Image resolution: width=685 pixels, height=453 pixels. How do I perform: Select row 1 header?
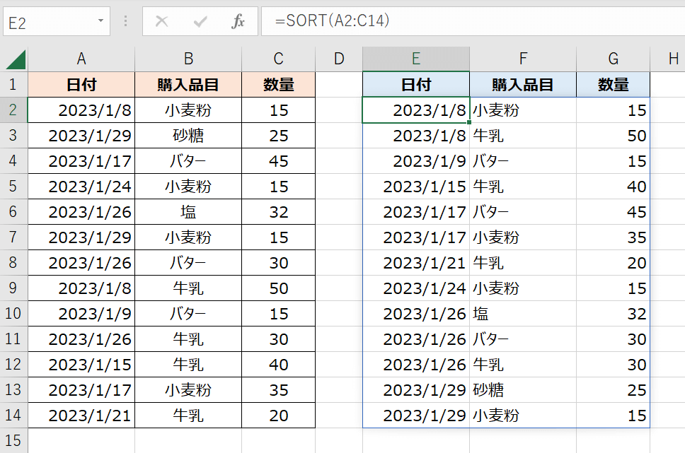(13, 85)
